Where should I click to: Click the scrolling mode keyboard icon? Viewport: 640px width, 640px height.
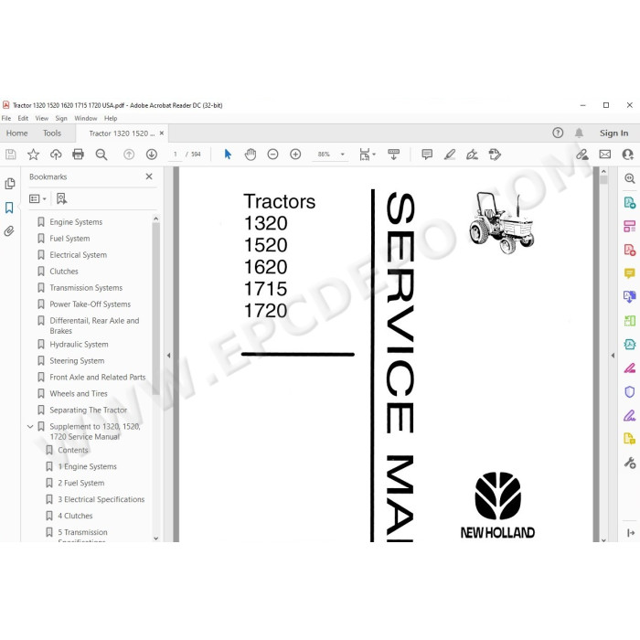pyautogui.click(x=393, y=155)
